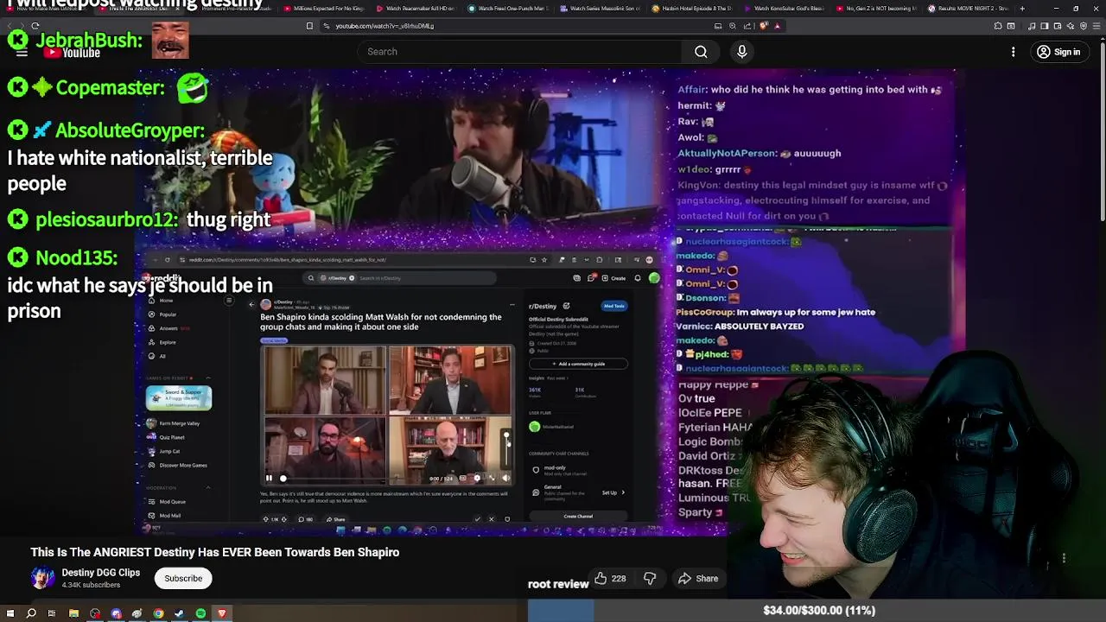1106x622 pixels.
Task: Click the approve checkmark under the Reddit post
Action: point(477,519)
